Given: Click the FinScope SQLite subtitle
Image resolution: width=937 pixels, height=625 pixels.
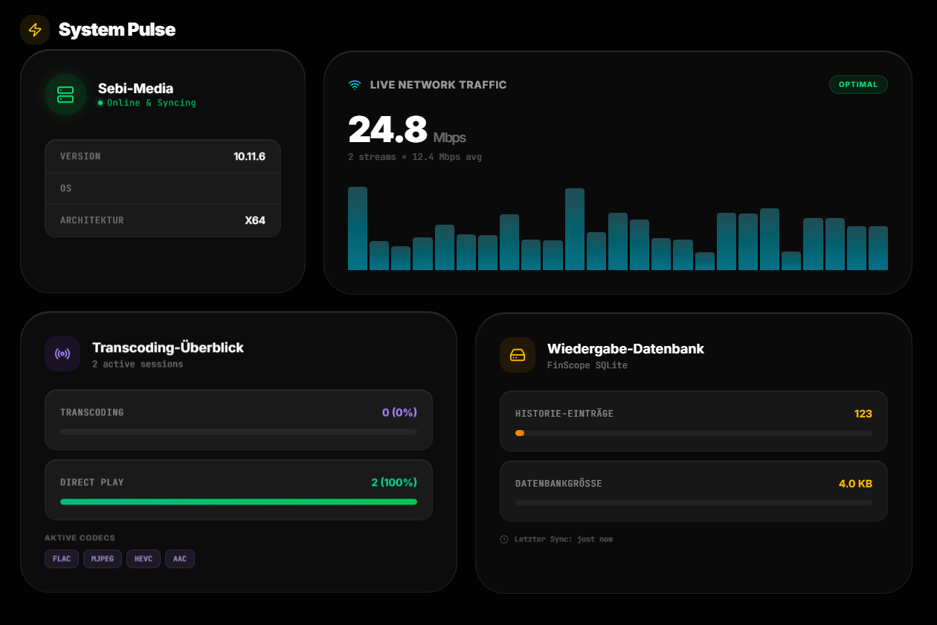Looking at the screenshot, I should click(x=587, y=365).
